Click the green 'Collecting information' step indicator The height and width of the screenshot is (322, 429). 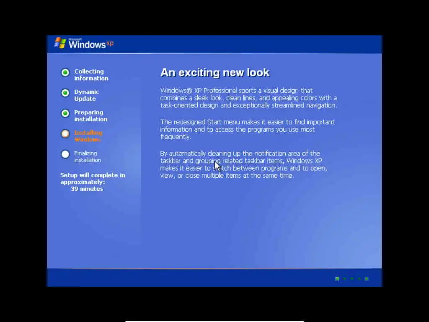tap(65, 72)
